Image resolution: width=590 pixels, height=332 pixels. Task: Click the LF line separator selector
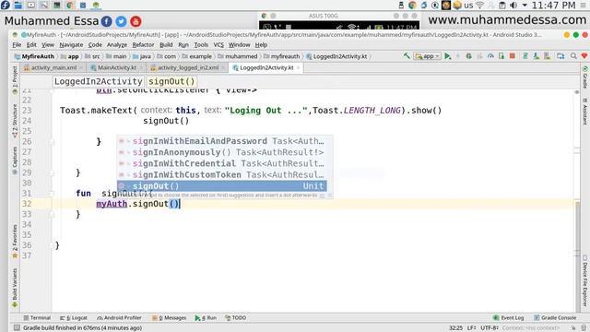point(471,328)
